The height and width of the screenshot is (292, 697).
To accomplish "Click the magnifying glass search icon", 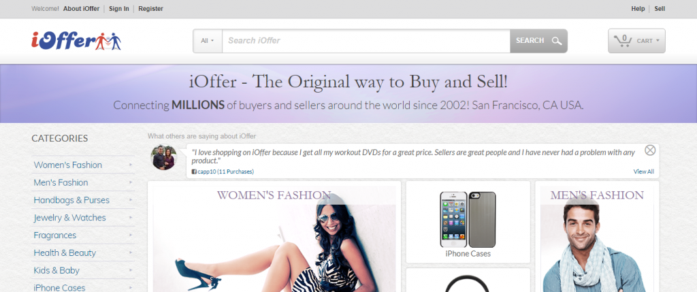I will [x=557, y=41].
